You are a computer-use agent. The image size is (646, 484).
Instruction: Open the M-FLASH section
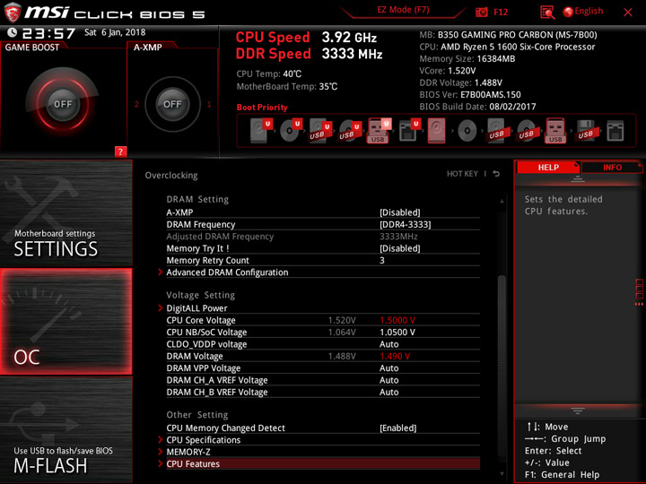[65, 430]
